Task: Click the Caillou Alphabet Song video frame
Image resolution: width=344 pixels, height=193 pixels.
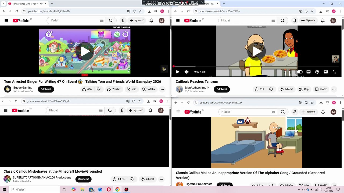Action: click(x=256, y=142)
